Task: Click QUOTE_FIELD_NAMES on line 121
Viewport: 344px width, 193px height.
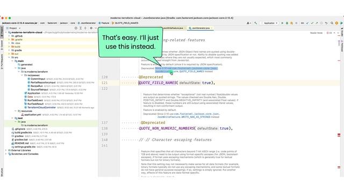Action: pyautogui.click(x=157, y=83)
